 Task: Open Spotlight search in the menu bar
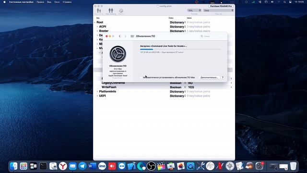(284, 2)
